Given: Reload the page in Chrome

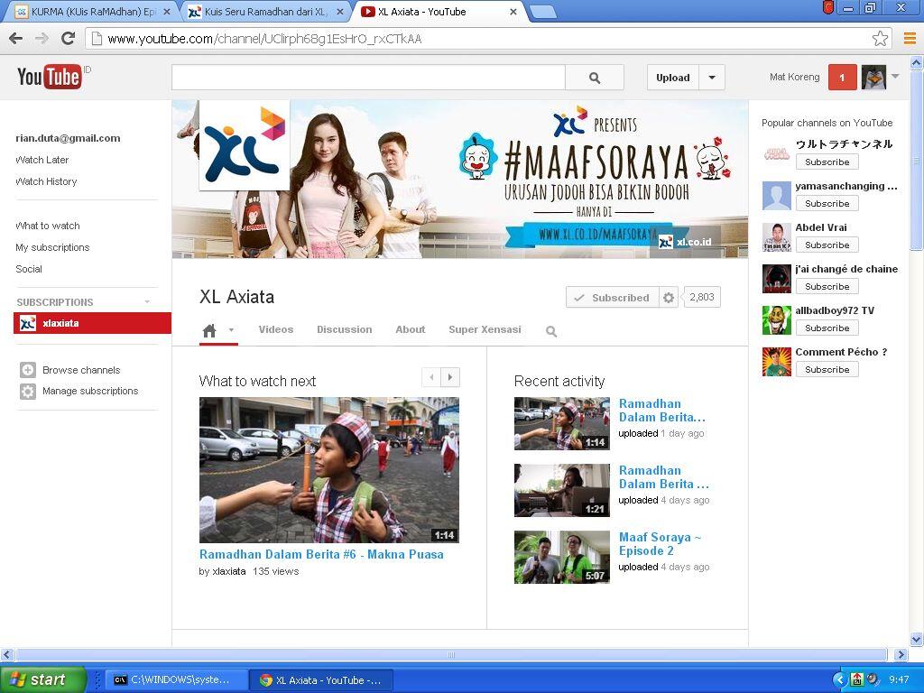Looking at the screenshot, I should click(68, 39).
